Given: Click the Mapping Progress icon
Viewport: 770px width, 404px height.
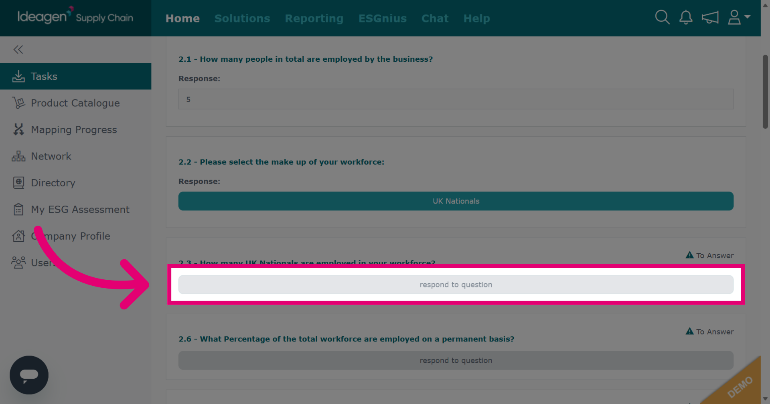Looking at the screenshot, I should (x=18, y=129).
